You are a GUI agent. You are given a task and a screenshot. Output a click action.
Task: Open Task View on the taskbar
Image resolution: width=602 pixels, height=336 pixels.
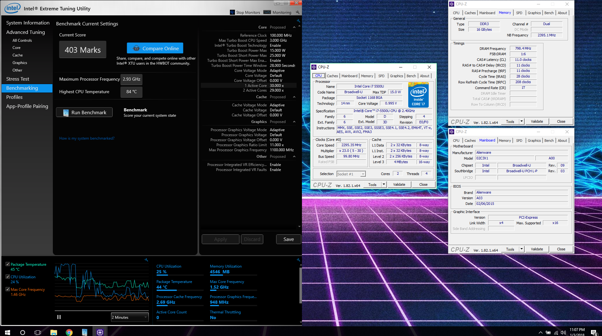pos(38,332)
